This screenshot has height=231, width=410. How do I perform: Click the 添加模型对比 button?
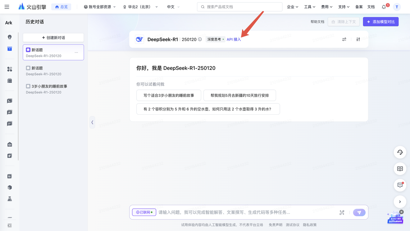coord(381,22)
